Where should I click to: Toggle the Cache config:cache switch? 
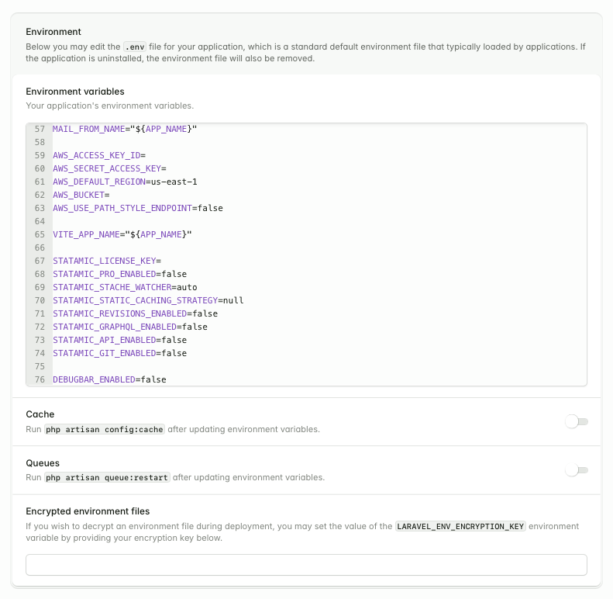point(577,421)
